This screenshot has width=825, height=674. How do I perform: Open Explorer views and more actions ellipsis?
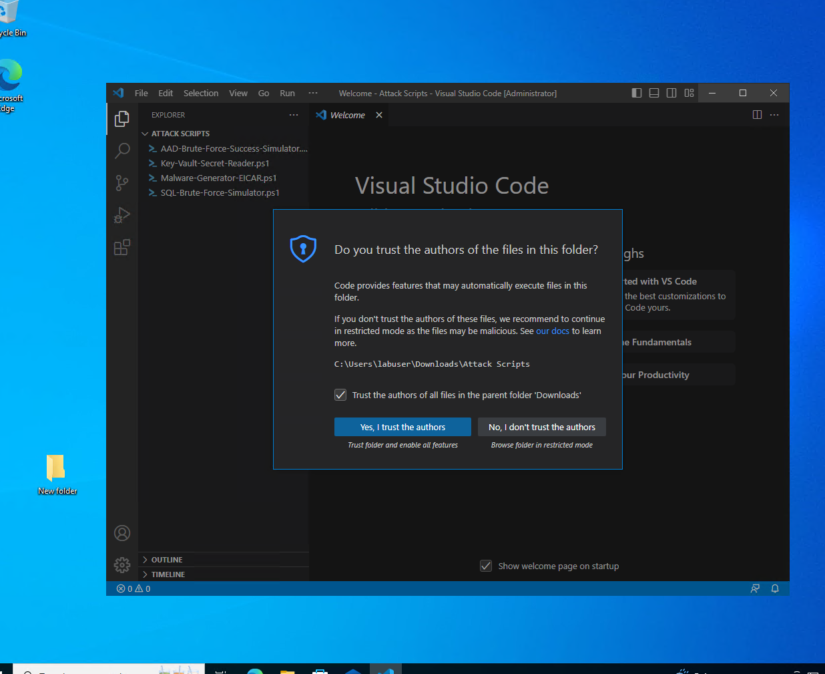click(x=294, y=115)
